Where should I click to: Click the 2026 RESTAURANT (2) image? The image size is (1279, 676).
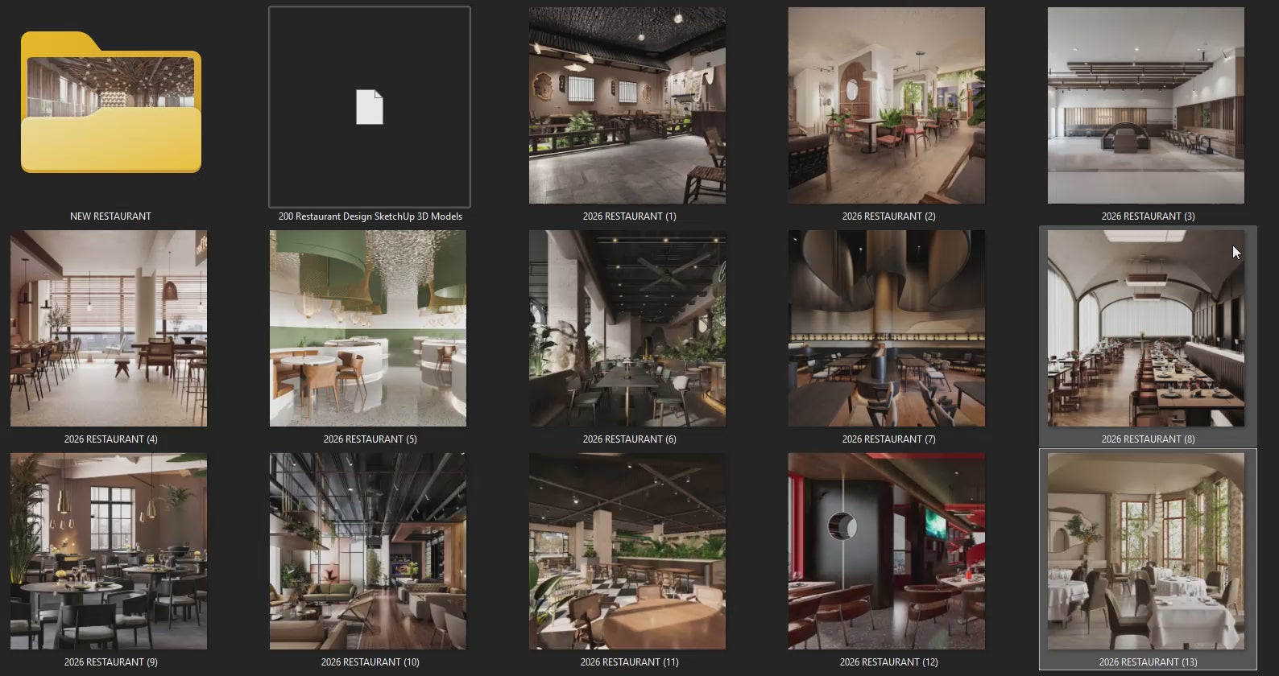click(886, 105)
